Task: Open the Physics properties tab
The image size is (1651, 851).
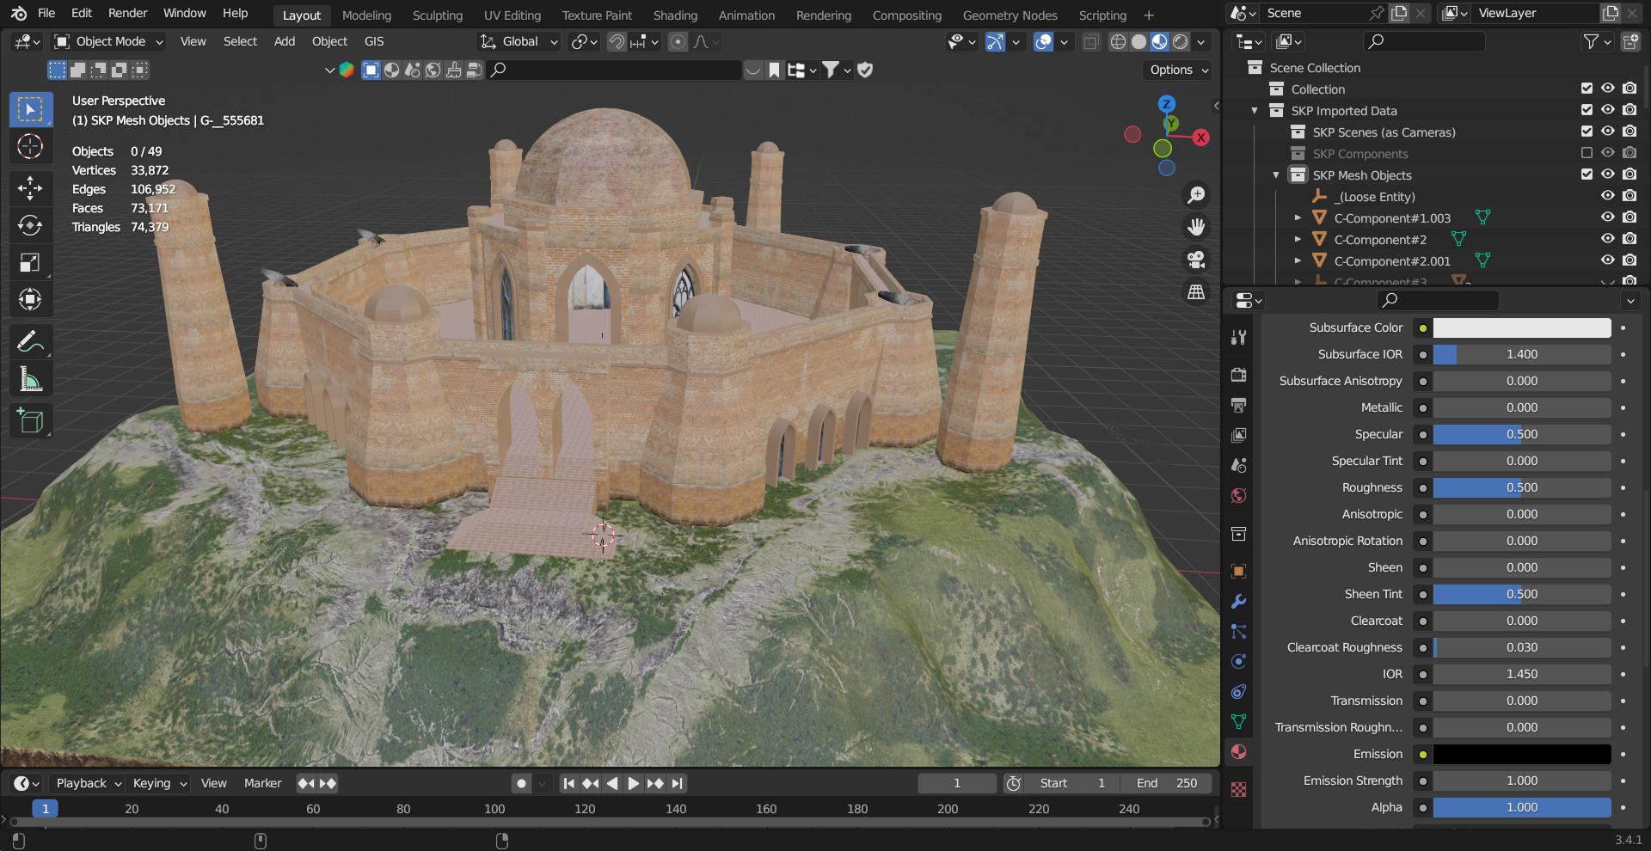Action: click(x=1238, y=662)
